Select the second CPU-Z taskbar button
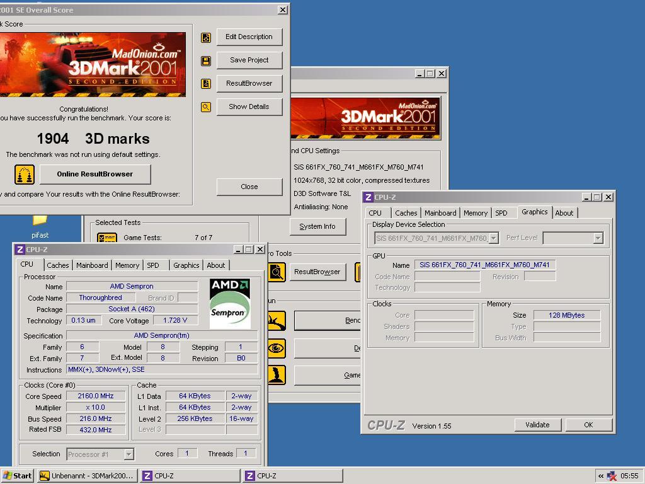 pyautogui.click(x=293, y=476)
